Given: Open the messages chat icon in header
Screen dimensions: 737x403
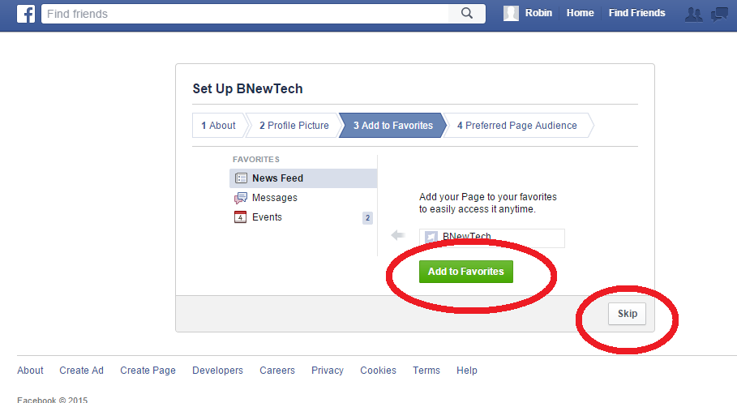Looking at the screenshot, I should click(719, 14).
